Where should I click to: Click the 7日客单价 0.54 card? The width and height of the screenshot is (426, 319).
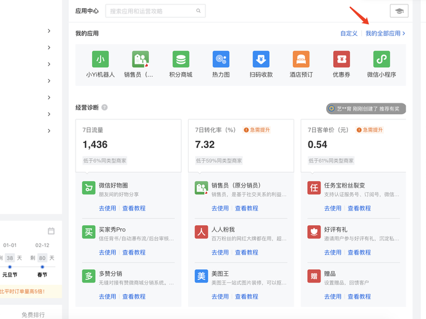354,145
